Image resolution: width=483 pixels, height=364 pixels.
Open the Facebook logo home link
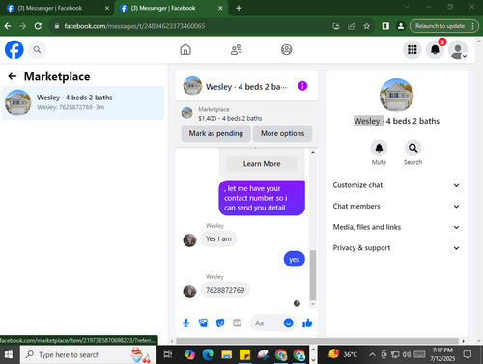[x=14, y=49]
